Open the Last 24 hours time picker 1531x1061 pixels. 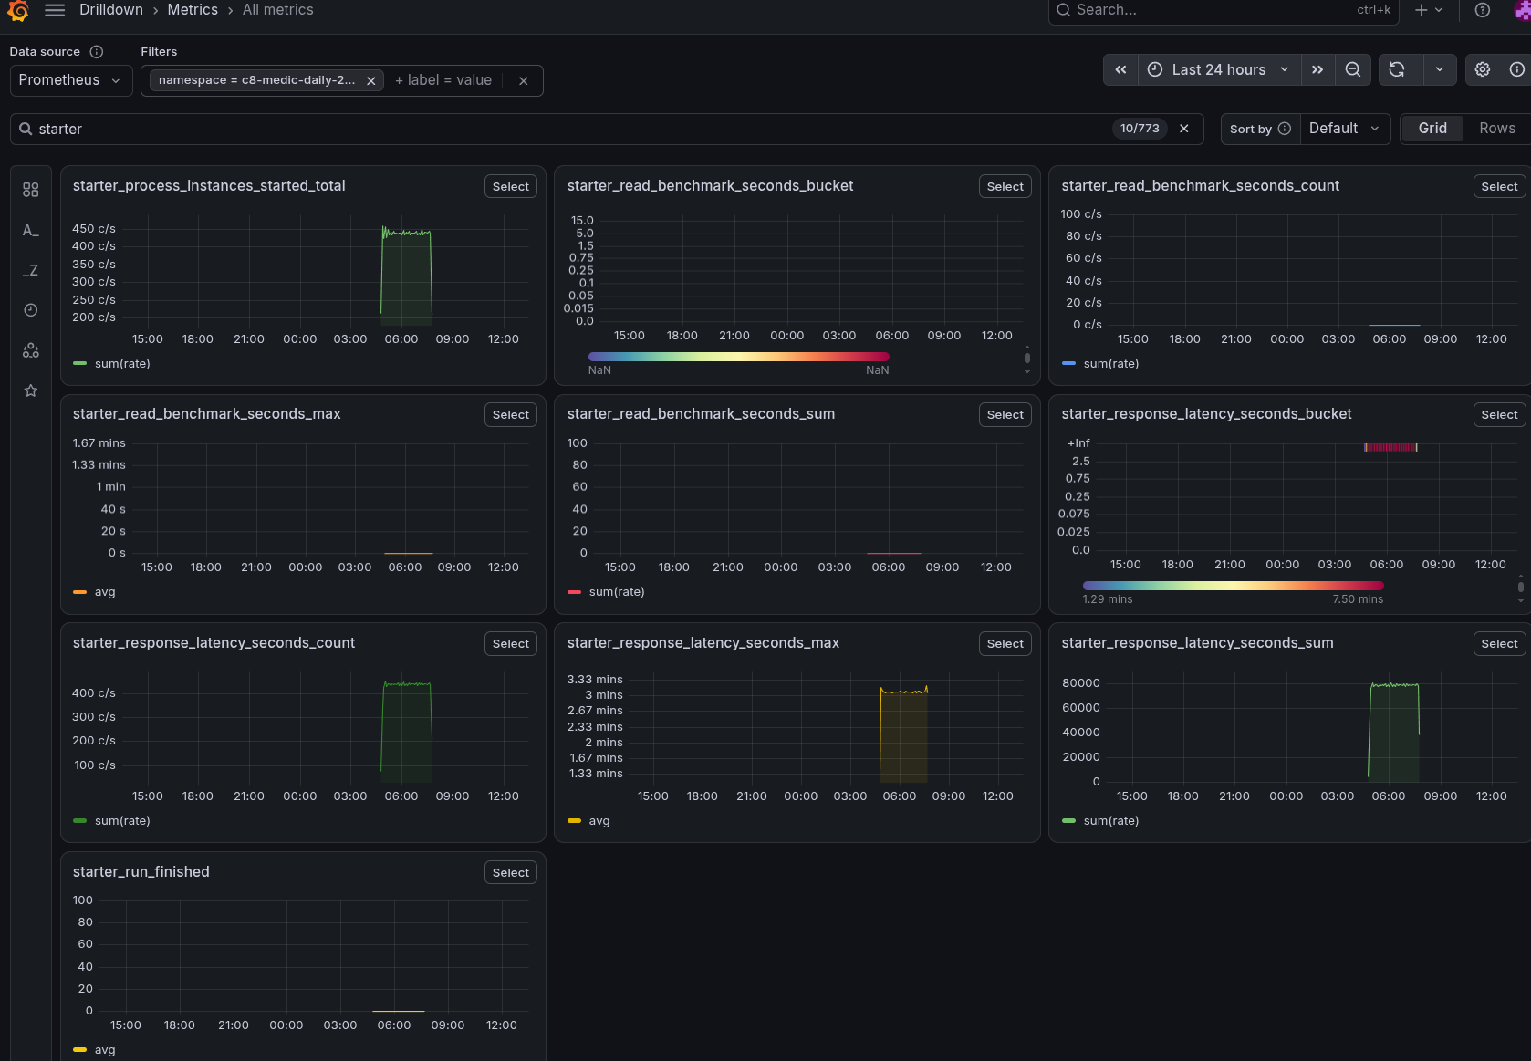point(1219,69)
